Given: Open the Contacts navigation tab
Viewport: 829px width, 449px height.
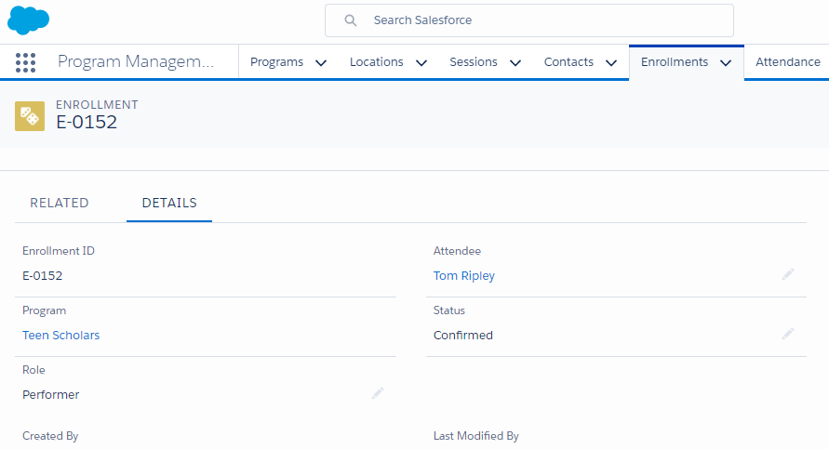Looking at the screenshot, I should click(x=568, y=61).
